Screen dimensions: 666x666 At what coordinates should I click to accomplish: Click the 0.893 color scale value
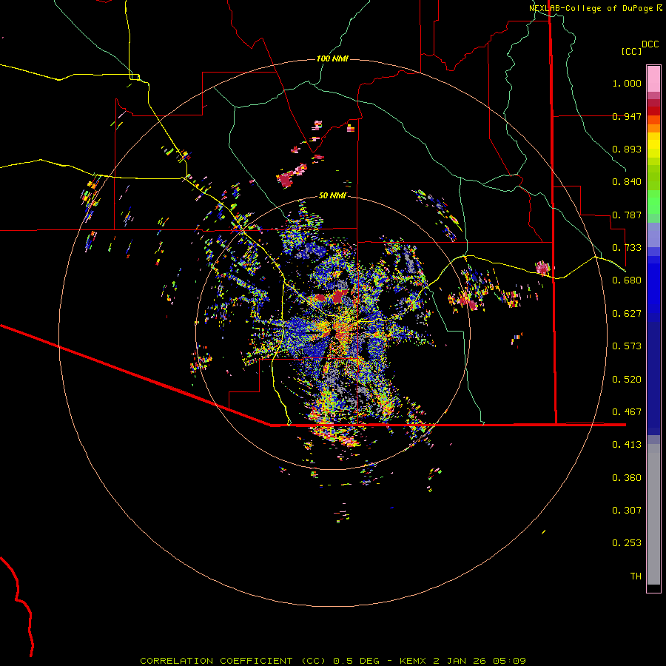pos(627,149)
